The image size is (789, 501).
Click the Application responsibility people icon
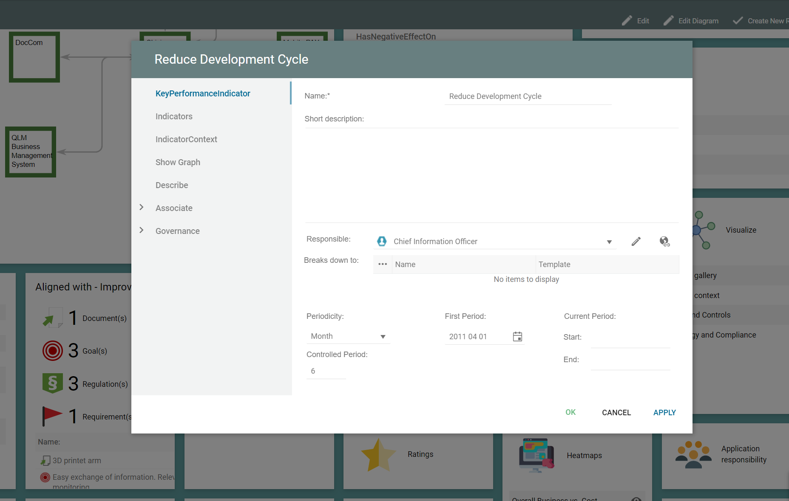coord(693,455)
